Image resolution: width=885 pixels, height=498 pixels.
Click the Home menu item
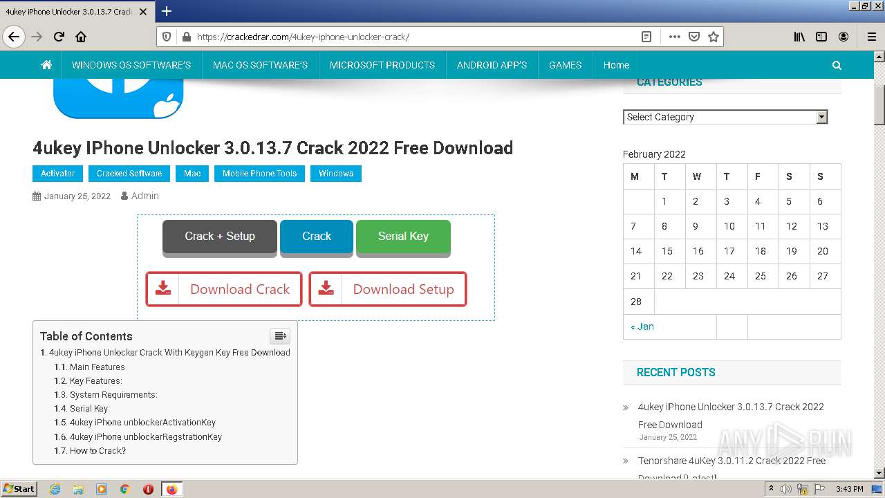616,65
